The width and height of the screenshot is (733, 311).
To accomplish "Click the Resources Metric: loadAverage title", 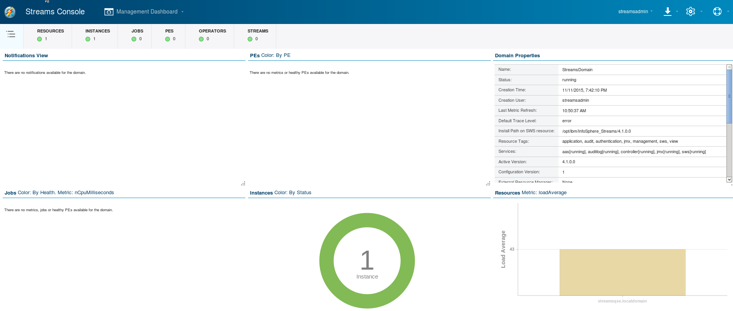I will coord(531,193).
